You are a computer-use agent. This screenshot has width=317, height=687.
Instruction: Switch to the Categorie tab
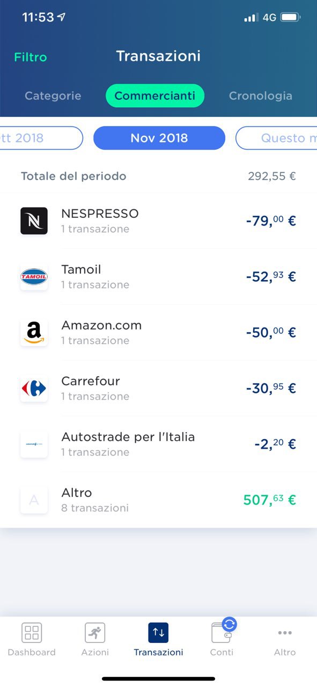click(x=53, y=96)
